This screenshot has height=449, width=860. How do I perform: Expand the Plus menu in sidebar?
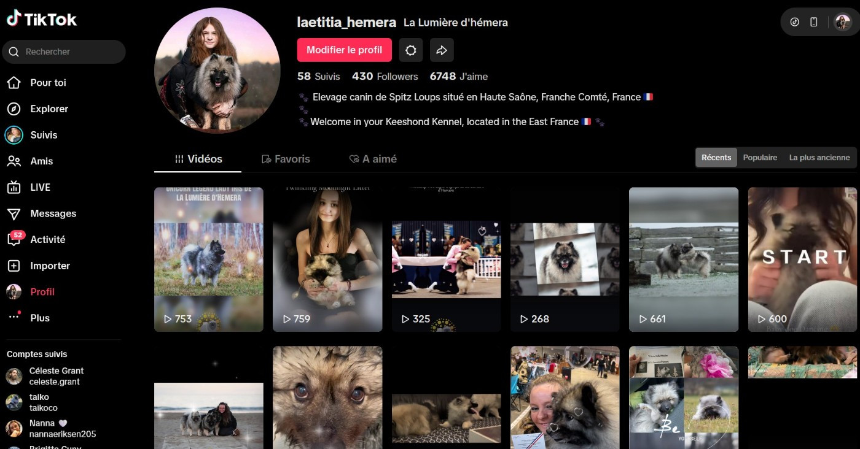14,318
